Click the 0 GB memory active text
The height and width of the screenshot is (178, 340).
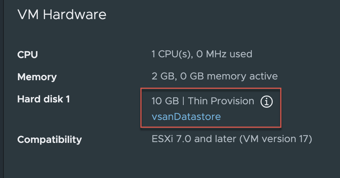click(229, 76)
